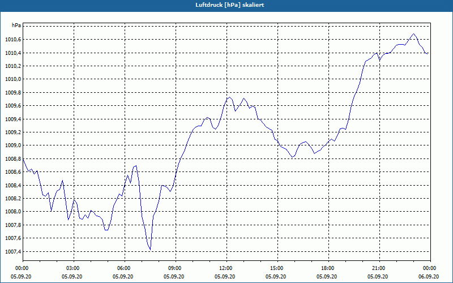Screen dimensions: 453x283
Task: Click the 09:00 time axis label
Action: 176,268
